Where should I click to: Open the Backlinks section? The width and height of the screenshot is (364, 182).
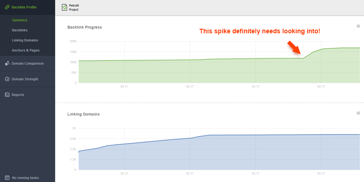[20, 30]
